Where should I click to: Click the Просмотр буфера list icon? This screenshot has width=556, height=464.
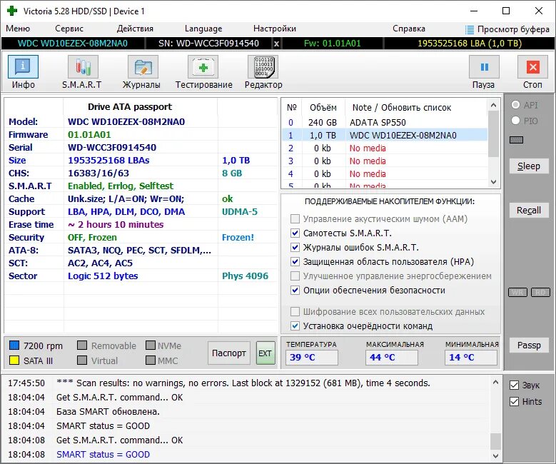tap(470, 29)
